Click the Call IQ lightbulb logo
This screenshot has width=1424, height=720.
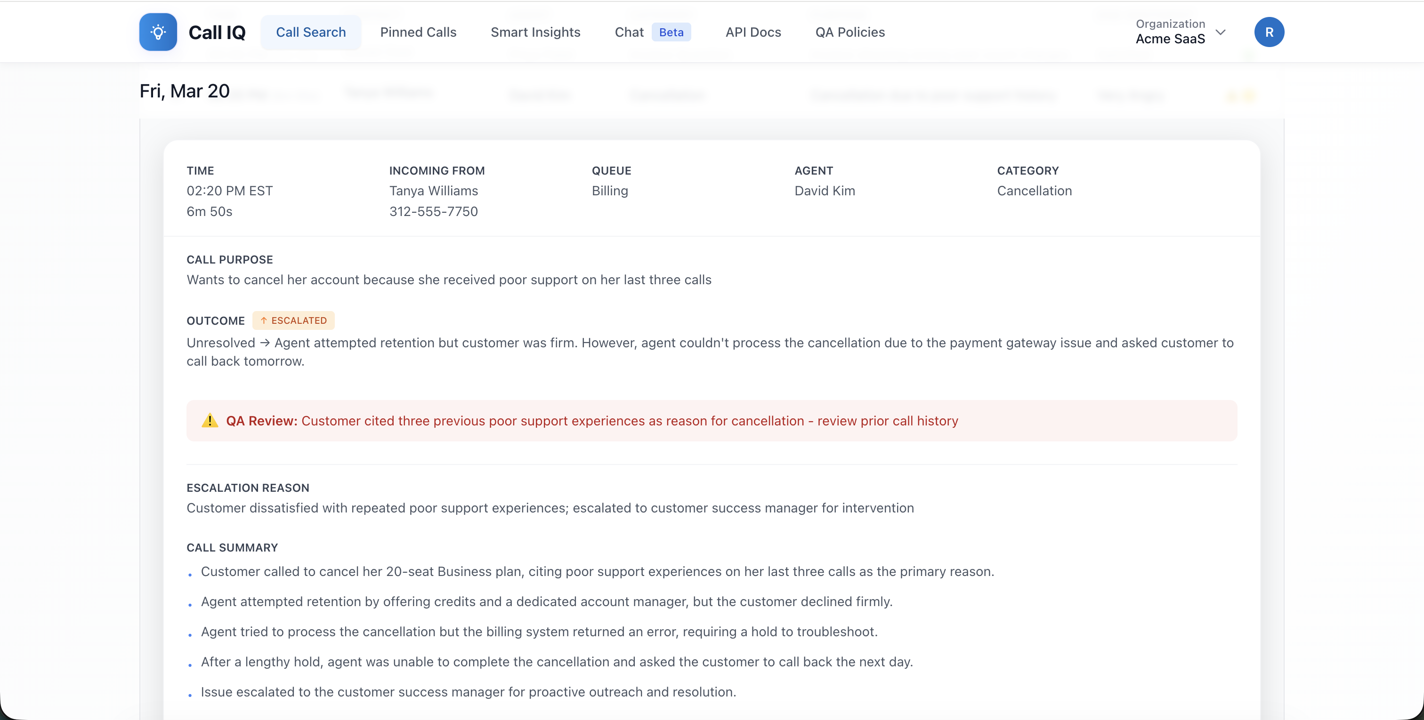coord(158,32)
